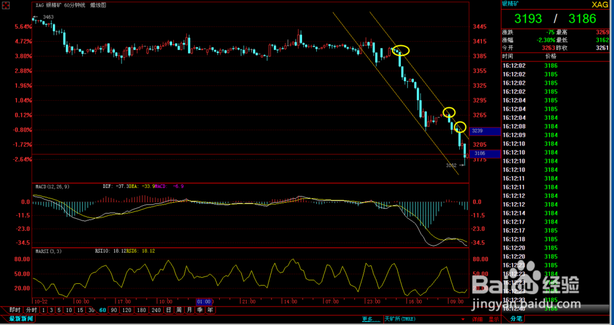Select the 10-minute period tab
This screenshot has height=325, width=614.
coord(69,310)
